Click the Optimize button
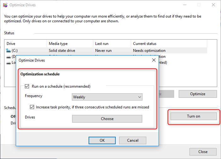Viewport: 221px width, 159px height. click(x=198, y=94)
